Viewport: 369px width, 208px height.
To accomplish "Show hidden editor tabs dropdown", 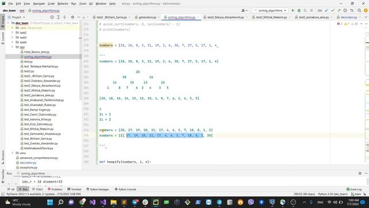I will pos(366,17).
